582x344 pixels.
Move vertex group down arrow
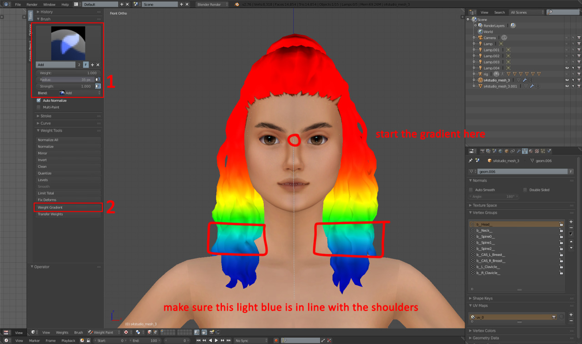[x=571, y=248]
